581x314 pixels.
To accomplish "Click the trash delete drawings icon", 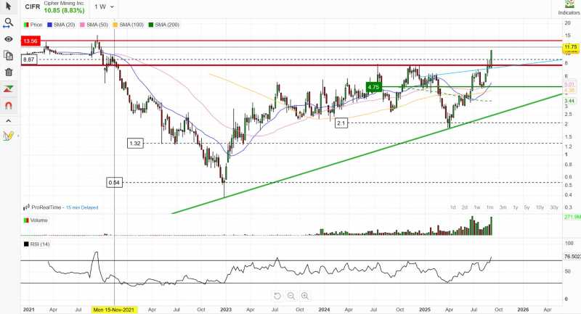I will (x=9, y=72).
